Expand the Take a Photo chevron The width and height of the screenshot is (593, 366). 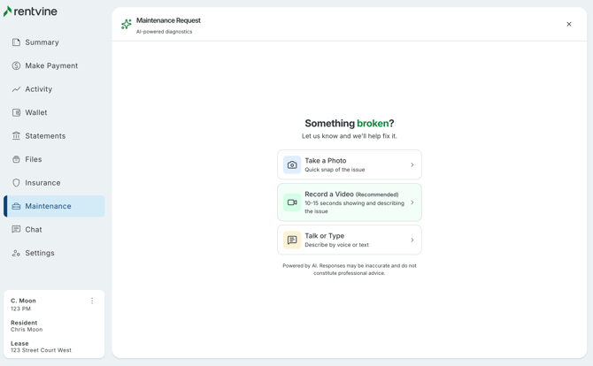tap(412, 165)
